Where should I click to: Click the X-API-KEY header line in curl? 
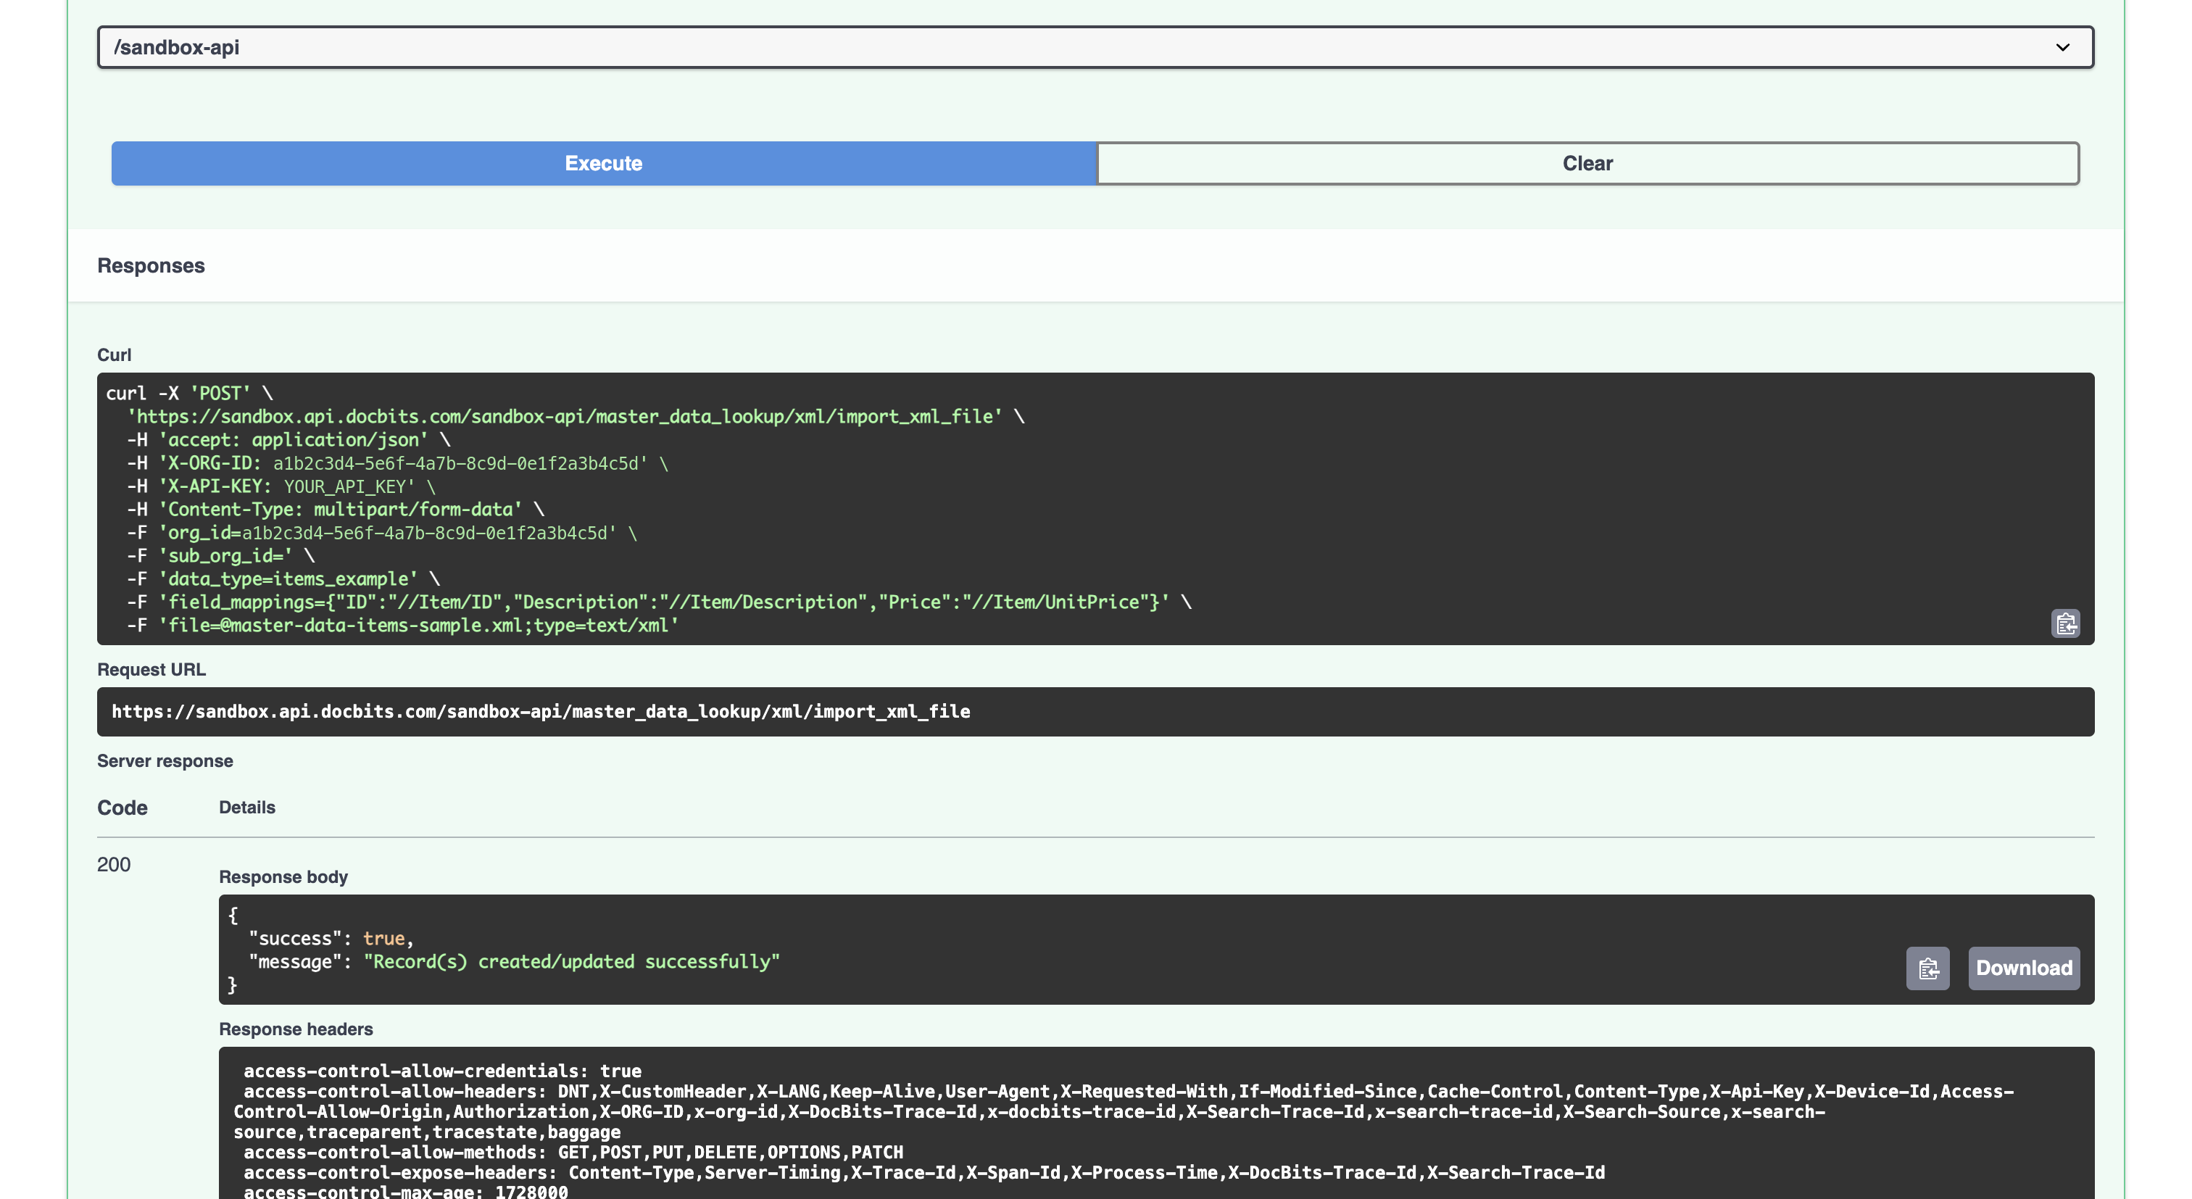pos(281,486)
